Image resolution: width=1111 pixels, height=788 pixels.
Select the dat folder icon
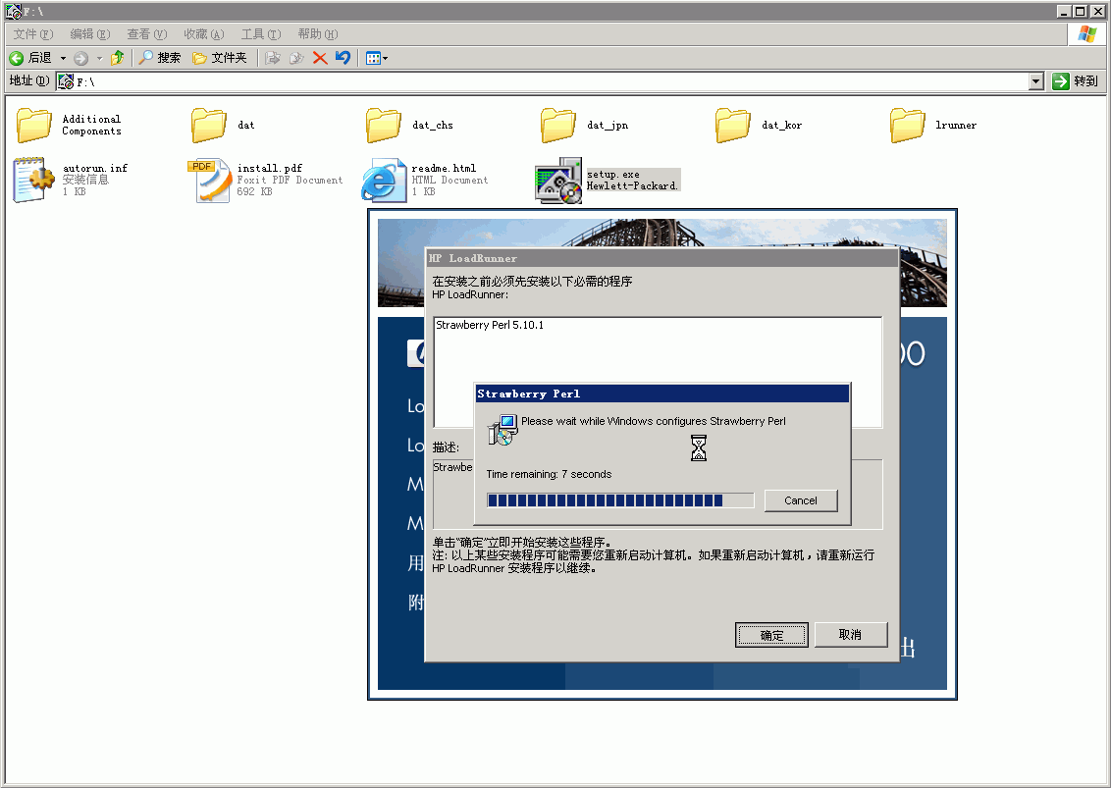pos(209,126)
